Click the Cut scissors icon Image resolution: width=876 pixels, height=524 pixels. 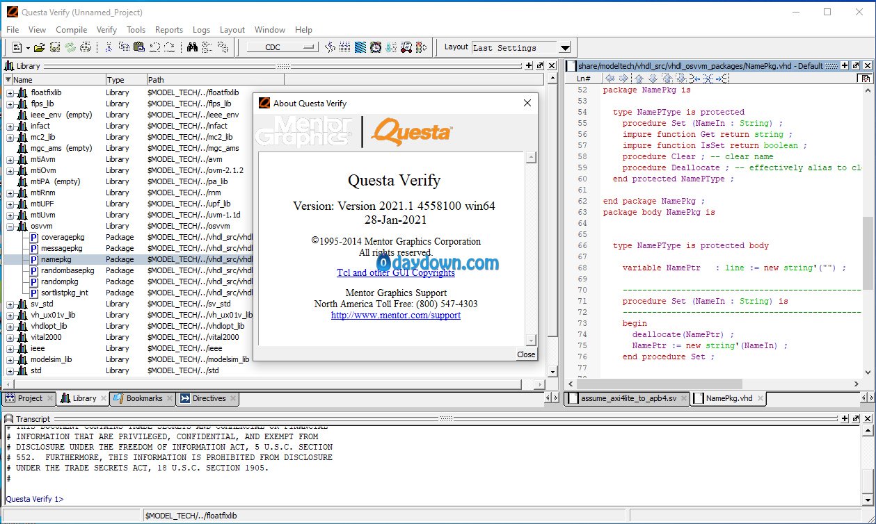(109, 48)
